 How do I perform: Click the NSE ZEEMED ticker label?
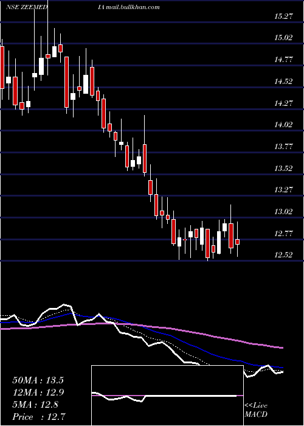27,7
